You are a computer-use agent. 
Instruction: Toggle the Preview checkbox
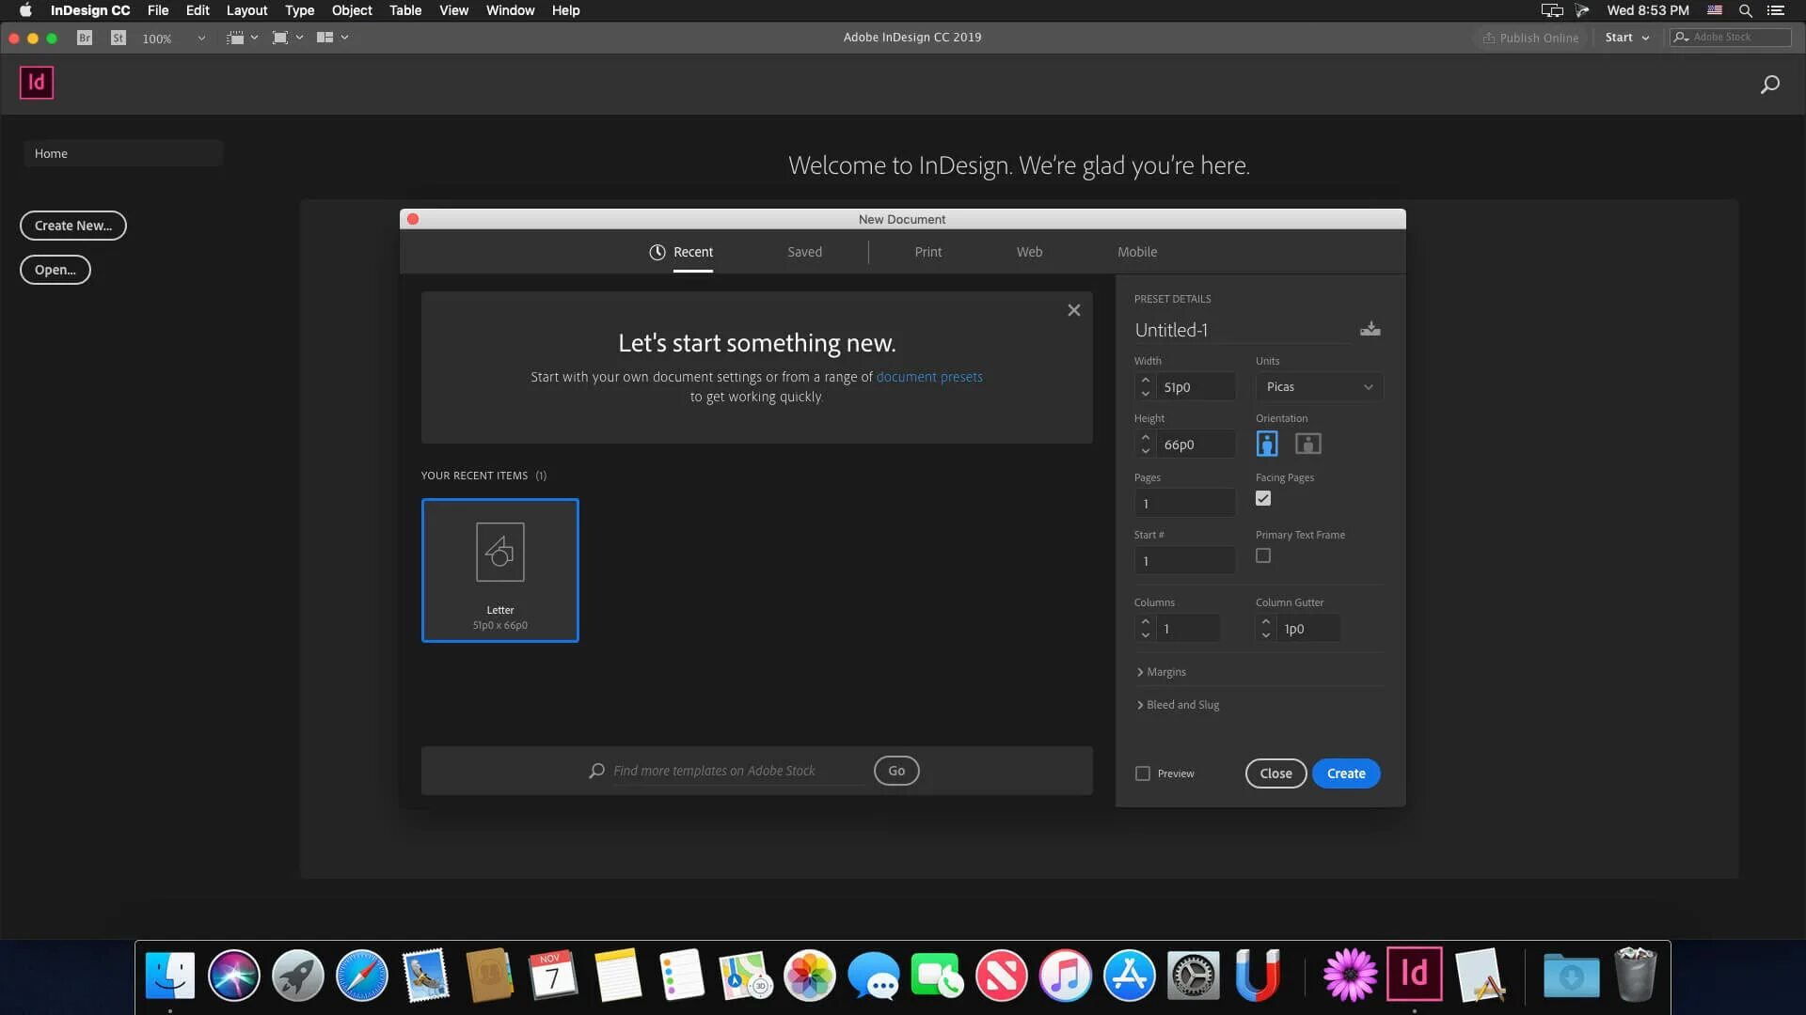1143,773
